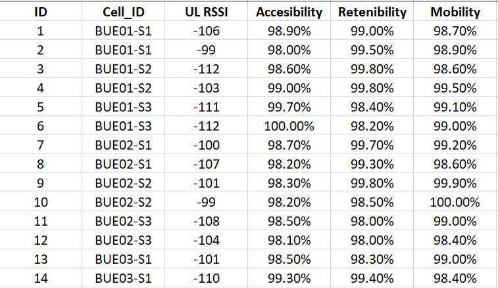Click the ID cell containing 5
The height and width of the screenshot is (288, 498).
tap(40, 107)
